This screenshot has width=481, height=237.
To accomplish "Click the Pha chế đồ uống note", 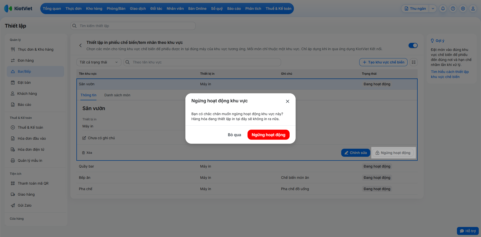I will click(295, 189).
